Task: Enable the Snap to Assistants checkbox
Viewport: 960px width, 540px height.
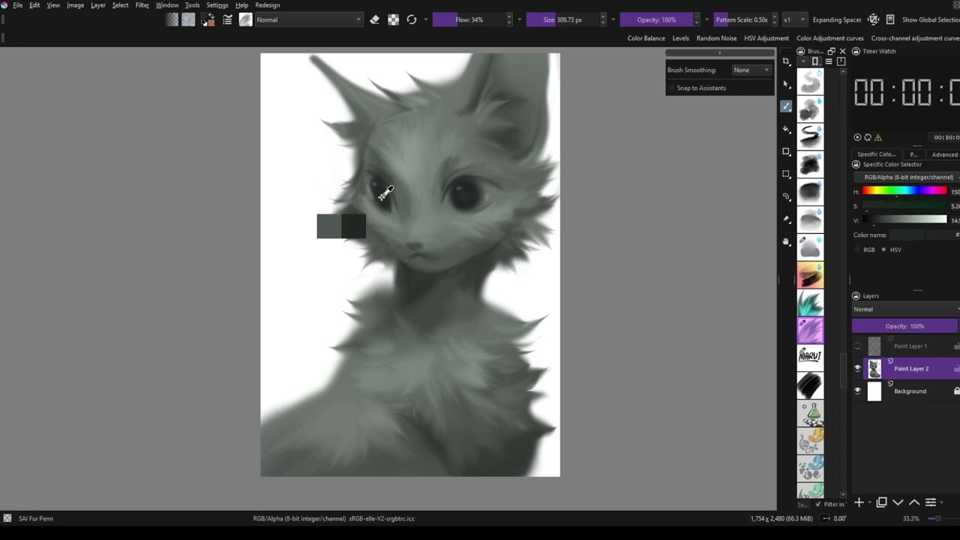Action: (x=671, y=88)
